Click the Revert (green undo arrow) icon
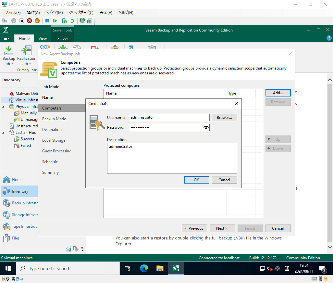The image size is (333, 283). pos(72,21)
